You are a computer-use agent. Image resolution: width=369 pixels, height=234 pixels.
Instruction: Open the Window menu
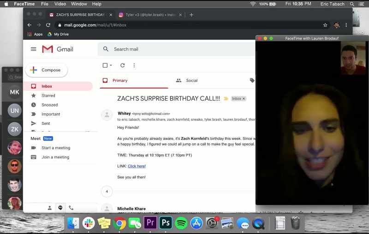[x=79, y=4]
